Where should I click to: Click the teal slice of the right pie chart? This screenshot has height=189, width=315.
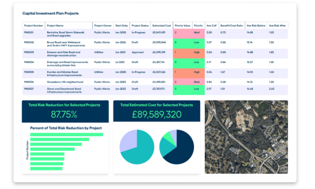click(166, 147)
